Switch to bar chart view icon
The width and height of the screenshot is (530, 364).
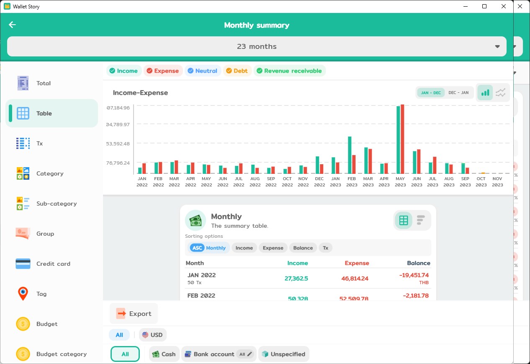point(485,93)
